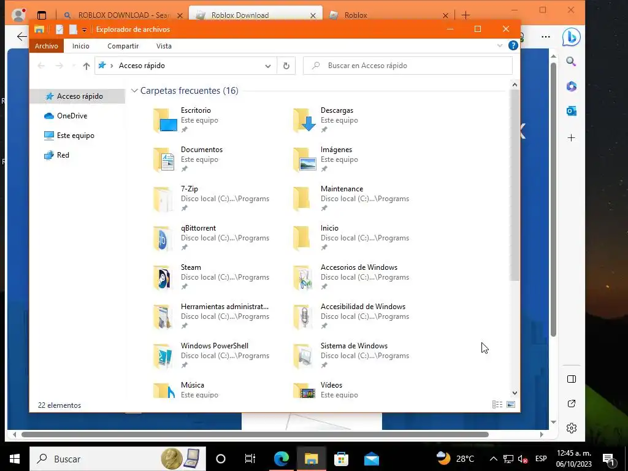Screen dimensions: 628x471
Task: Open Edge settings and more ellipsis
Action: tap(545, 36)
